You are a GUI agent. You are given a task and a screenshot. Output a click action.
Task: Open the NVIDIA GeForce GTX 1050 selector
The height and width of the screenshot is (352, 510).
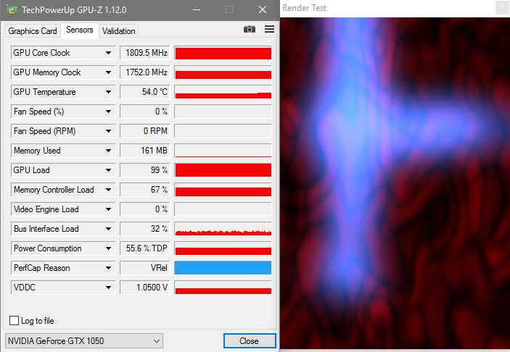[x=84, y=340]
